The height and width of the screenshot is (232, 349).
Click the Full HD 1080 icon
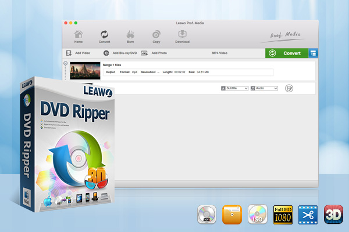pyautogui.click(x=283, y=215)
